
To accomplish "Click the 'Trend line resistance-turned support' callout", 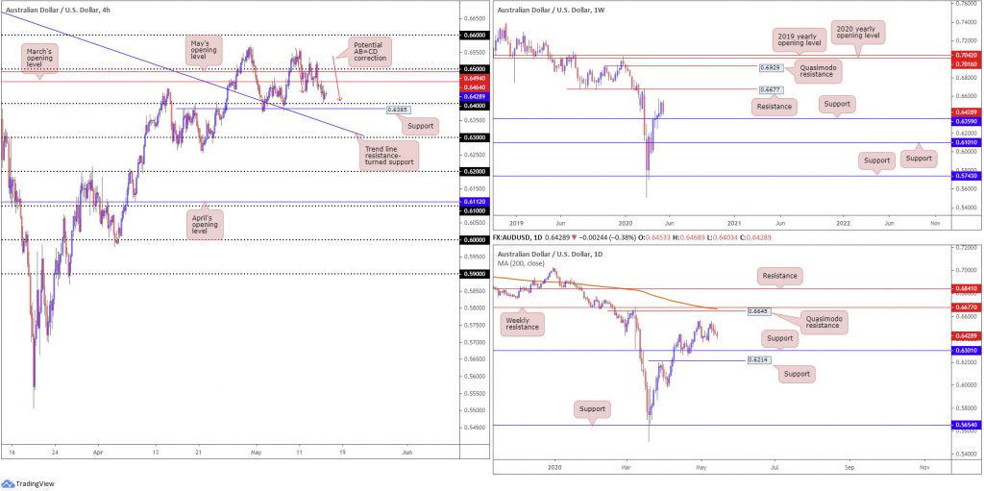I will [389, 156].
